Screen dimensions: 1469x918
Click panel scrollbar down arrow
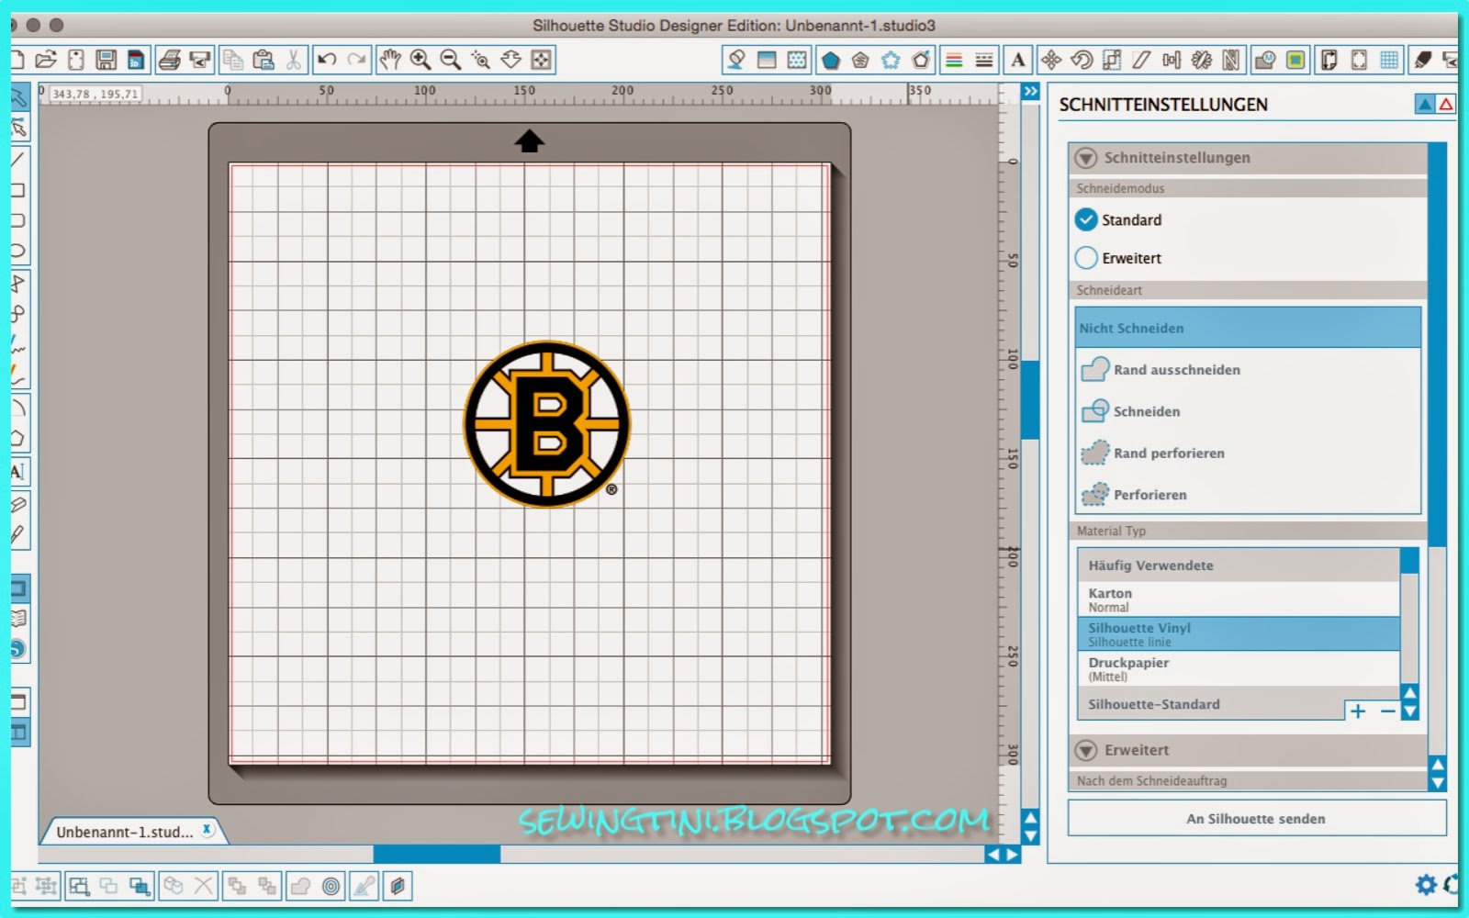pyautogui.click(x=1438, y=783)
